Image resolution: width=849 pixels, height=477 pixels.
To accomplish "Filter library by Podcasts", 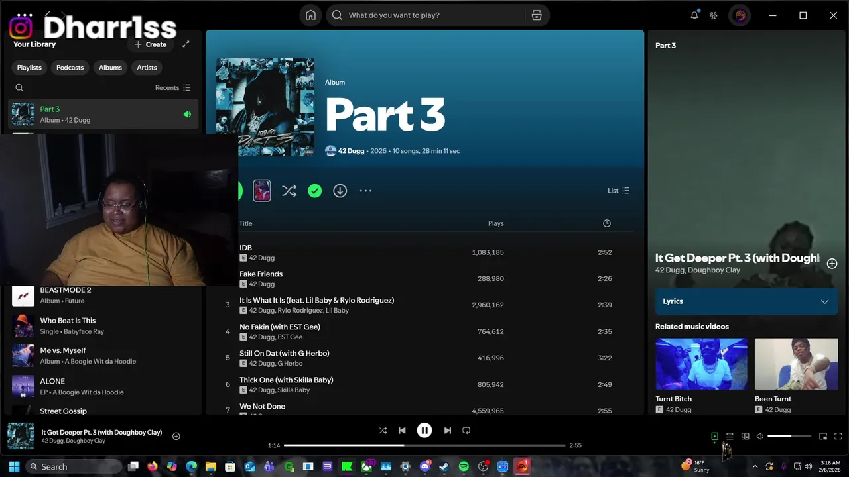I will click(x=70, y=68).
